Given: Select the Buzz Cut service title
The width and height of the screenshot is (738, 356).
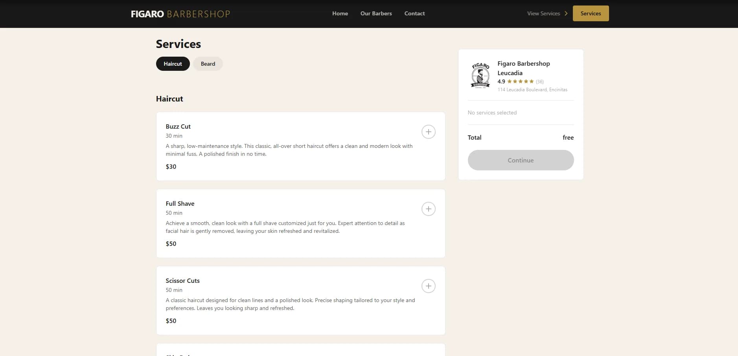Looking at the screenshot, I should (178, 126).
